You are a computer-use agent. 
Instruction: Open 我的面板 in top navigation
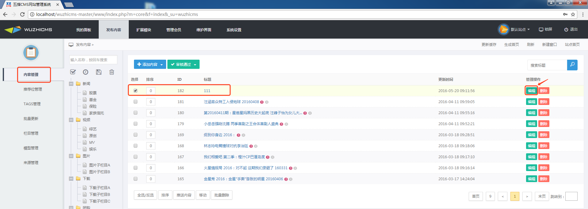[x=84, y=30]
